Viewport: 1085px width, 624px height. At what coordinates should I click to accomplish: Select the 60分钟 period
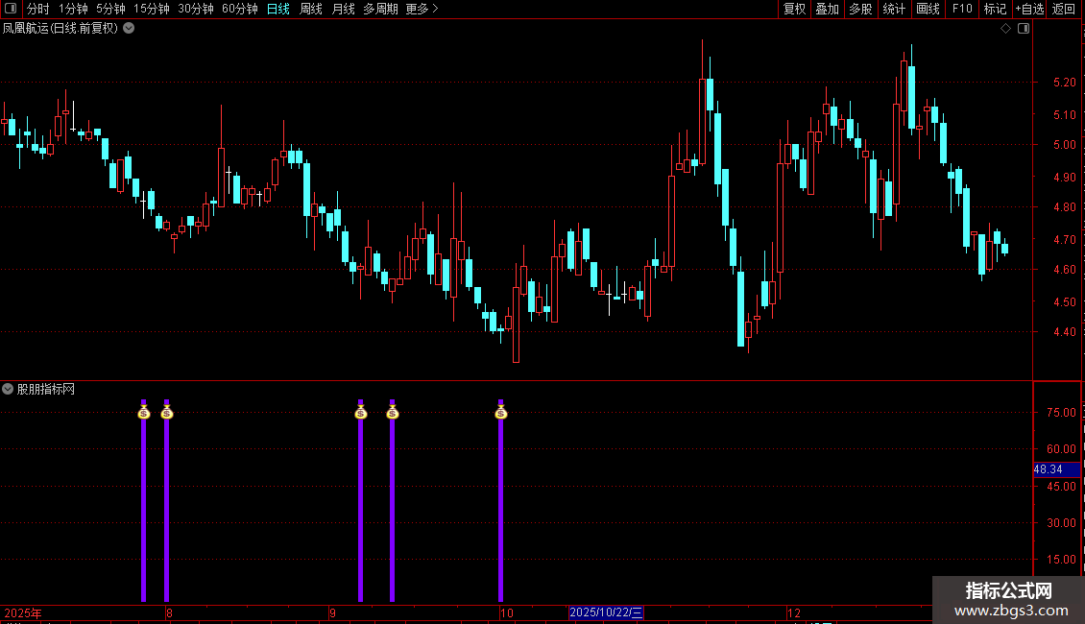point(240,9)
